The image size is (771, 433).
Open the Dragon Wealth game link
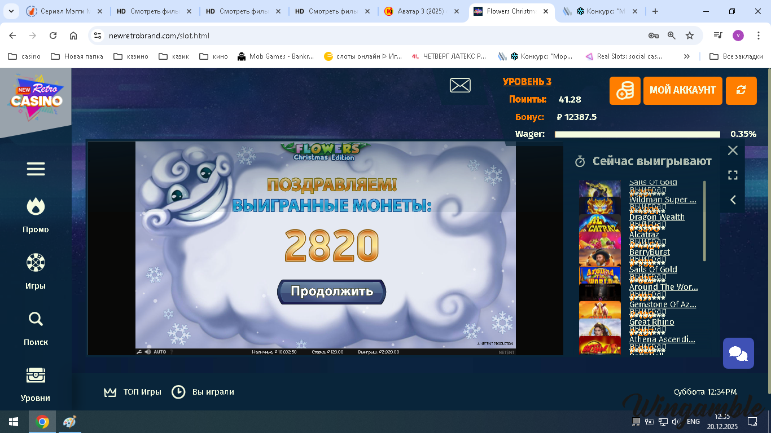tap(656, 217)
